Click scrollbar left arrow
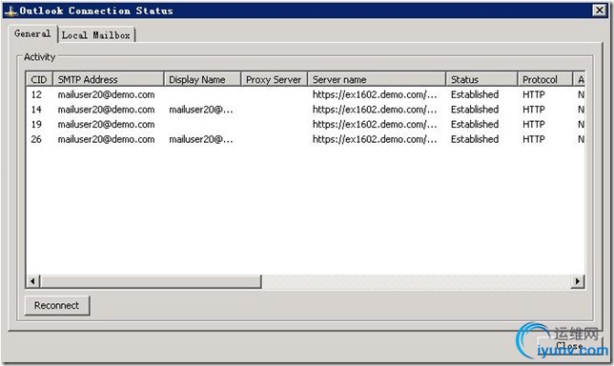614x366 pixels. [x=32, y=280]
